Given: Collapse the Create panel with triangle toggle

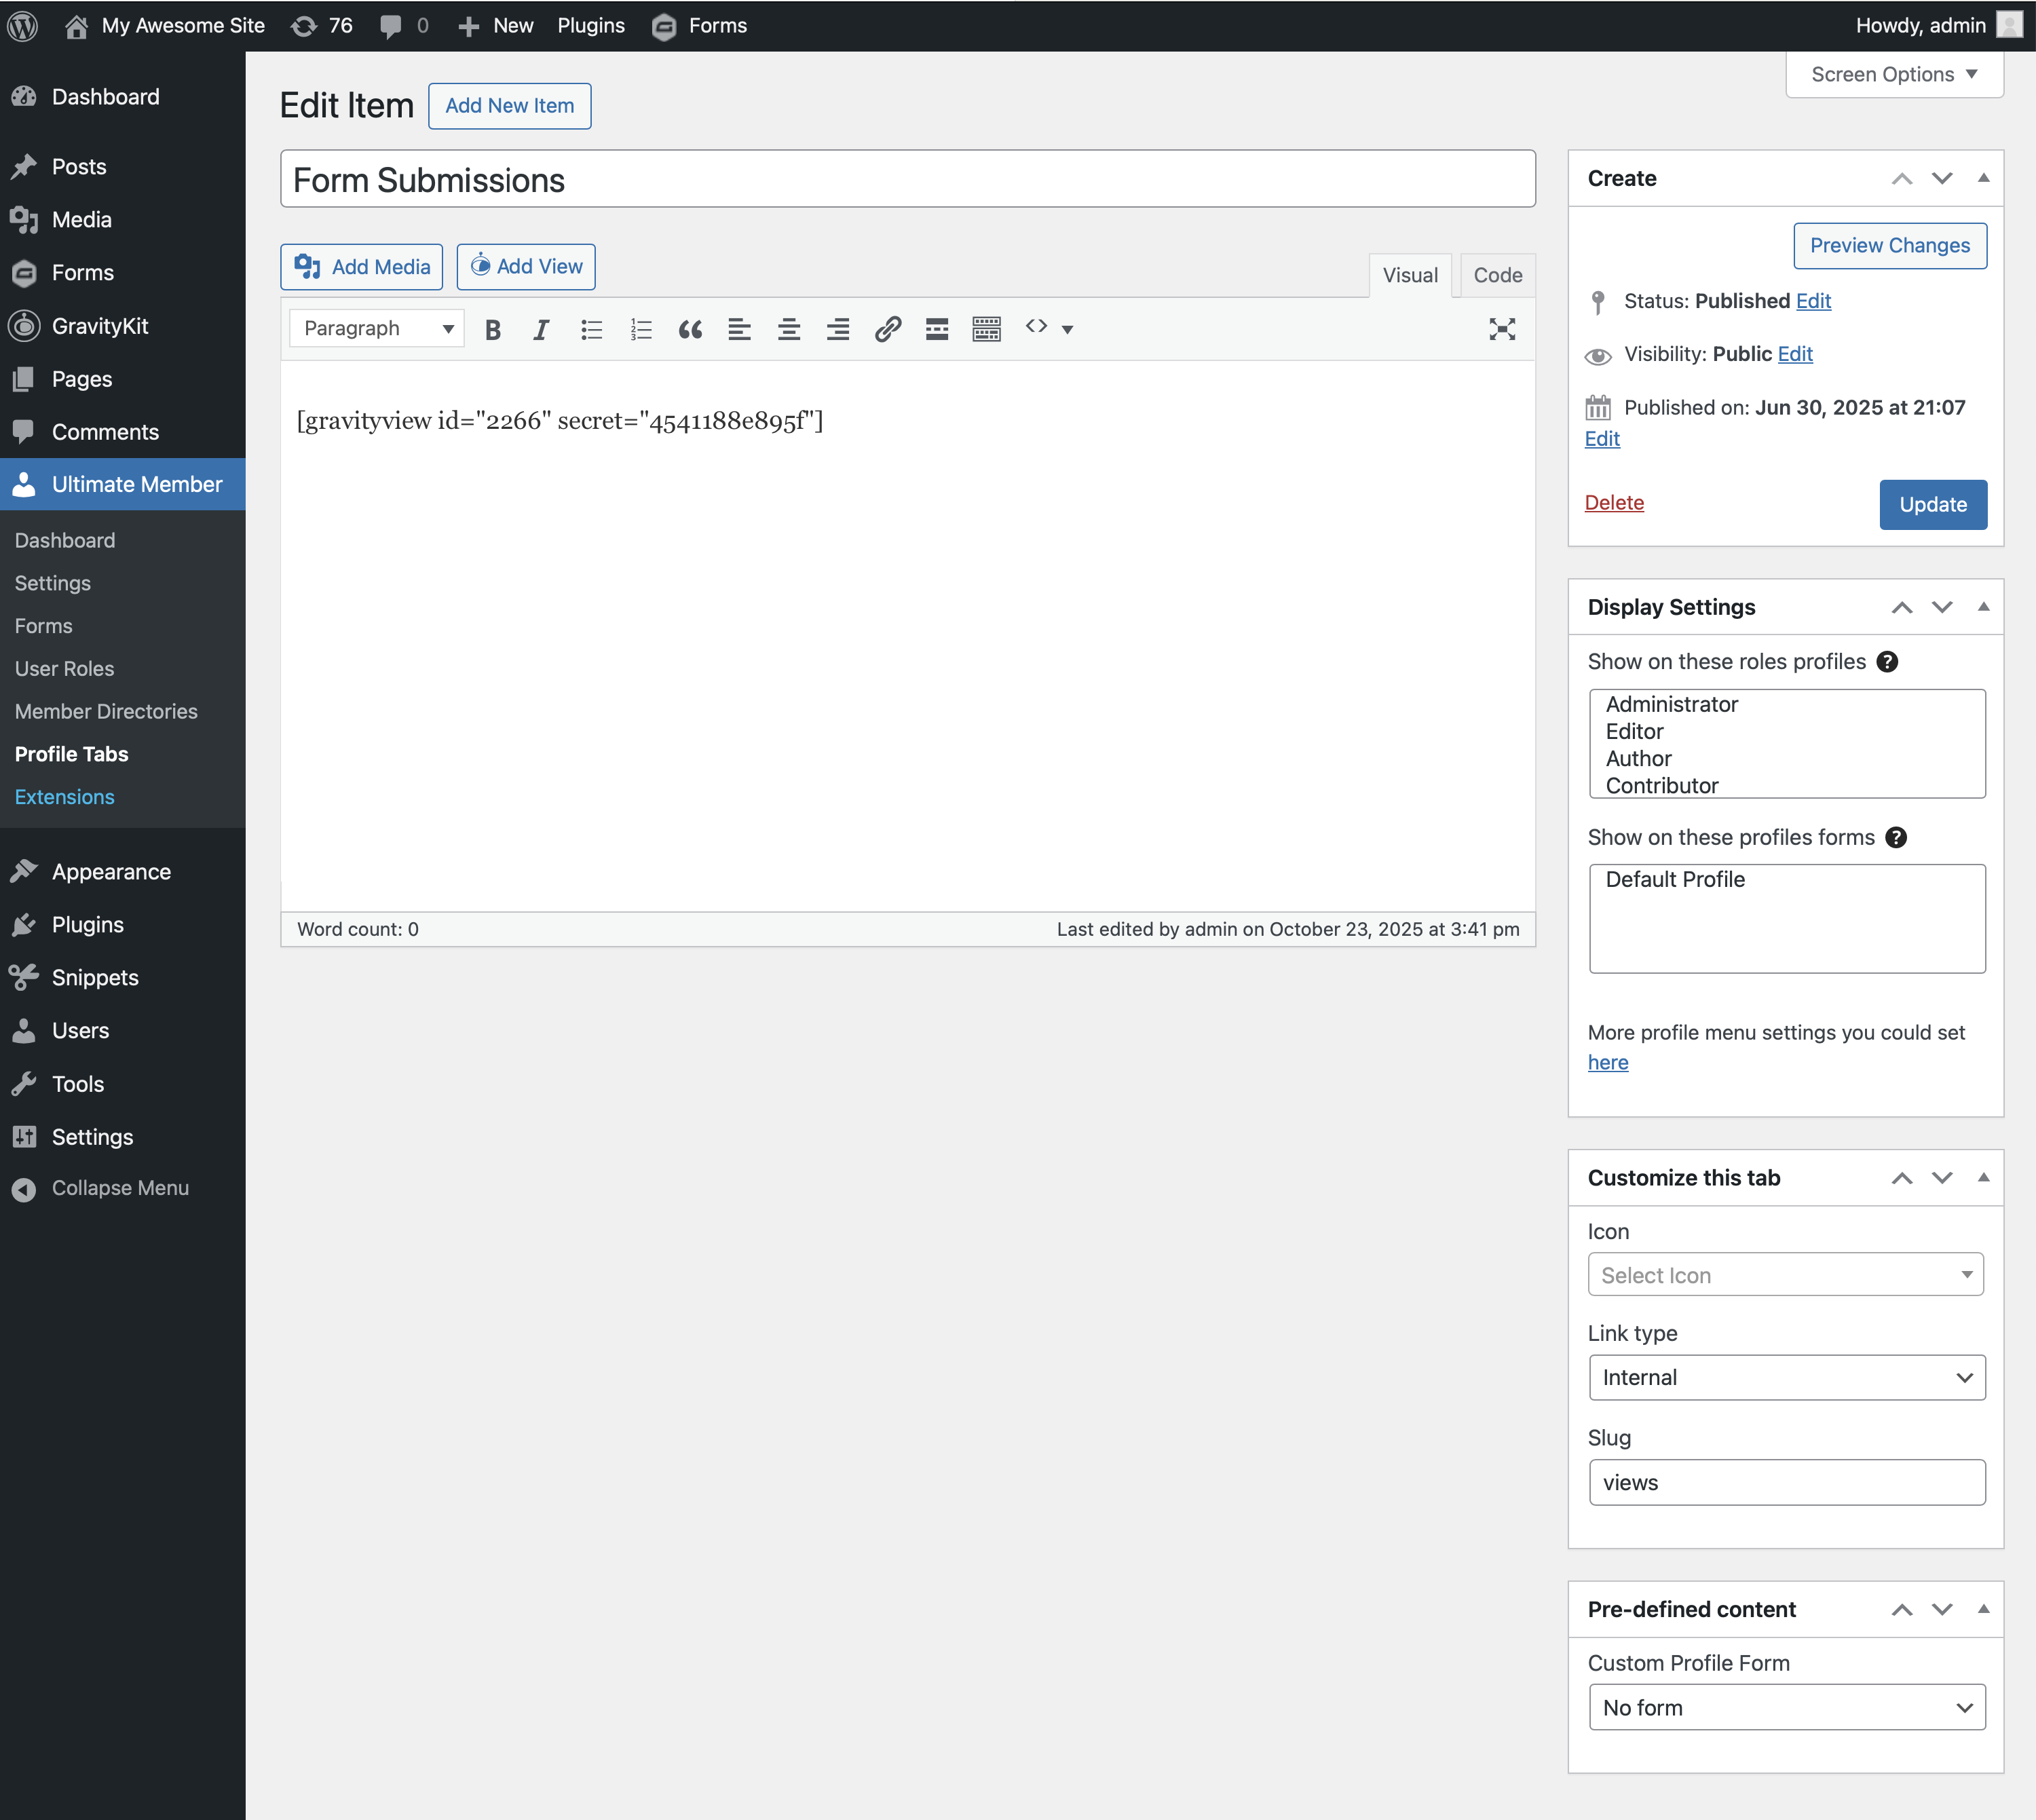Looking at the screenshot, I should point(1983,178).
